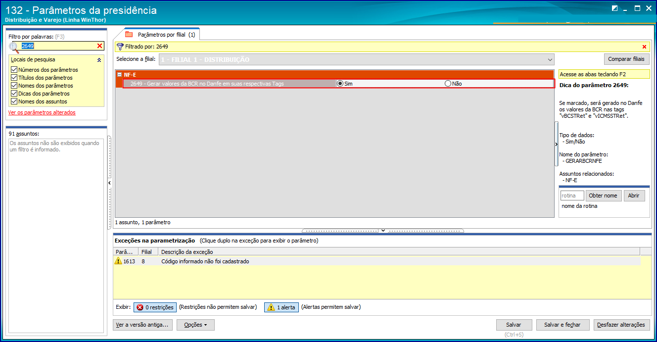Click 'Obter nome' button

coord(603,195)
